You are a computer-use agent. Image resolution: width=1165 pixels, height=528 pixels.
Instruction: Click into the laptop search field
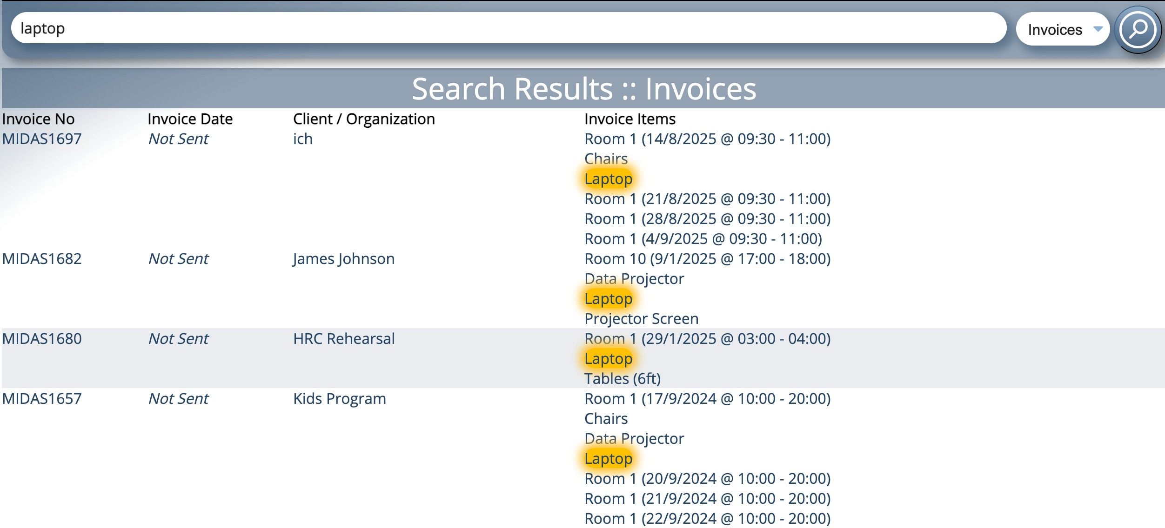[507, 28]
